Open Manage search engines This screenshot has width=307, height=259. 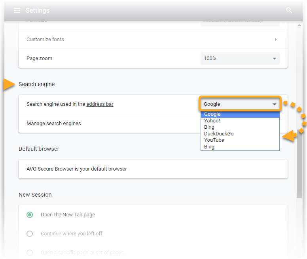click(54, 124)
